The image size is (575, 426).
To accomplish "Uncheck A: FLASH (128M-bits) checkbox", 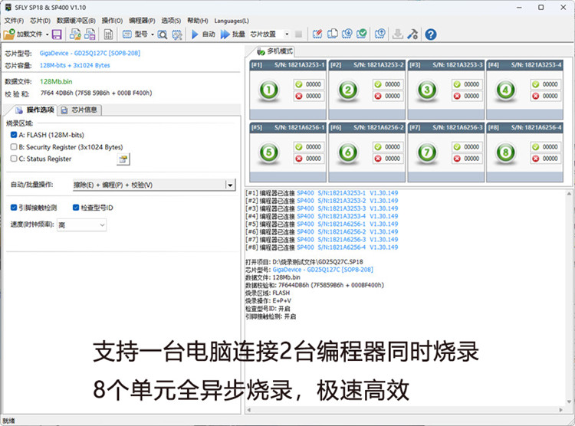I will point(14,135).
